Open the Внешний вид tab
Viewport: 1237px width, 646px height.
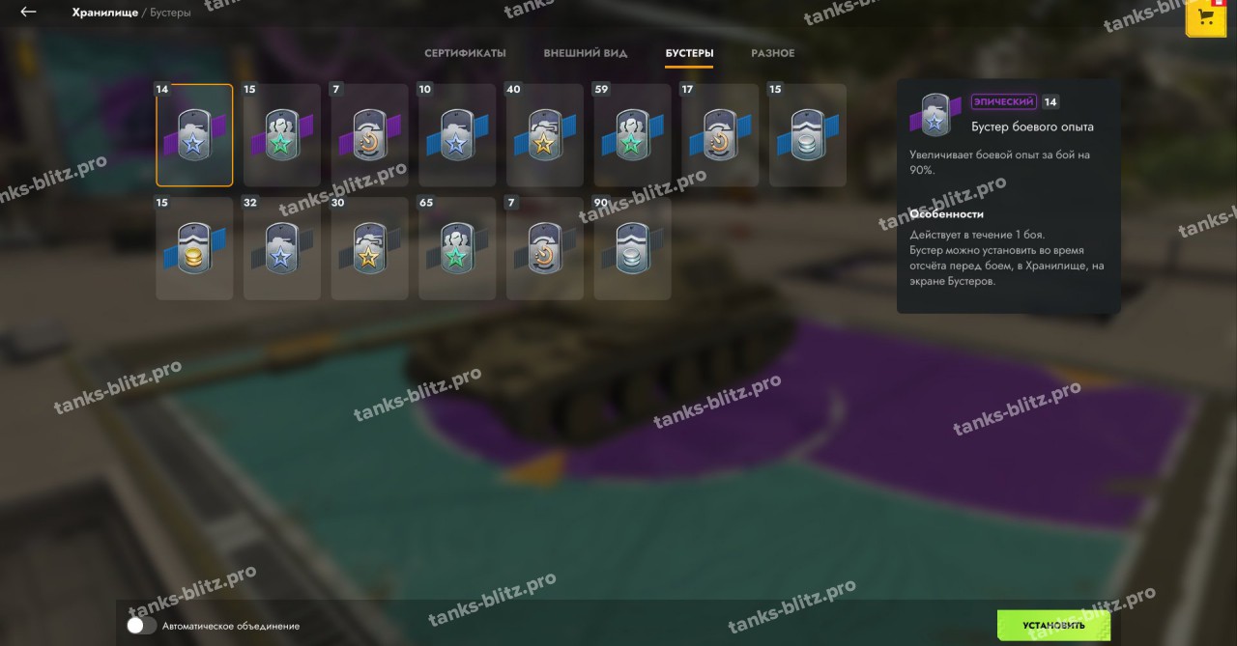point(585,53)
